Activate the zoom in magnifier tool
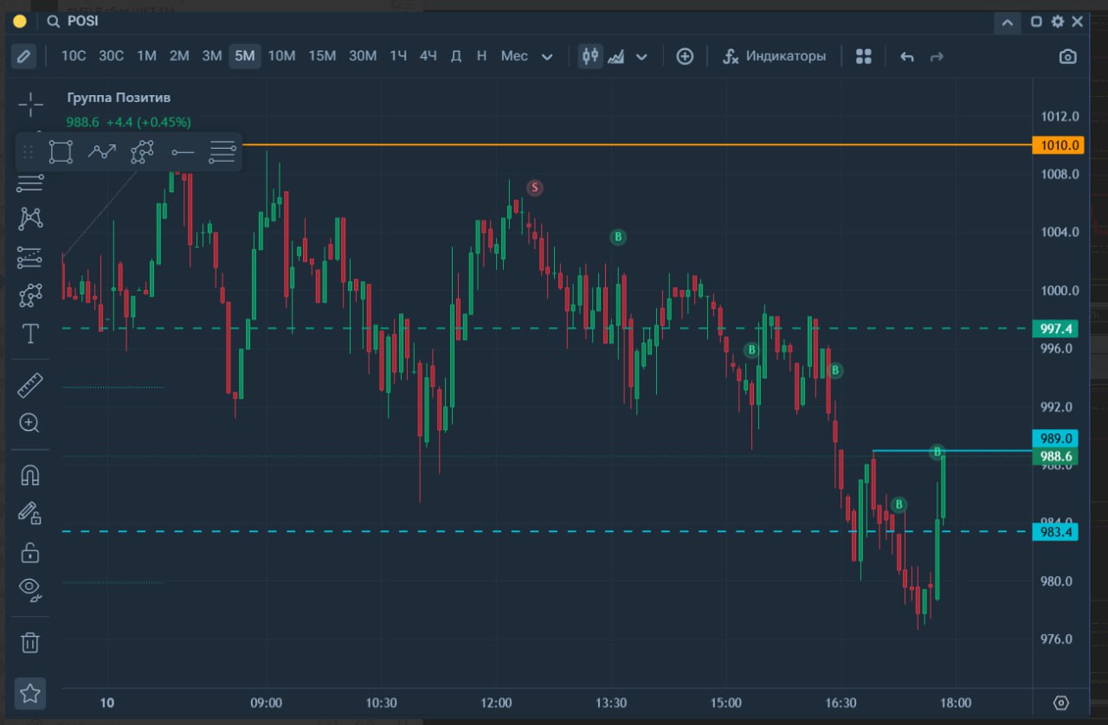This screenshot has width=1108, height=725. tap(30, 423)
